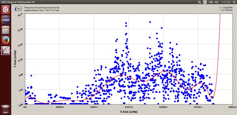Viewport: 237px width, 115px height.
Task: Expand the En keyboard layout menu
Action: tap(205, 2)
